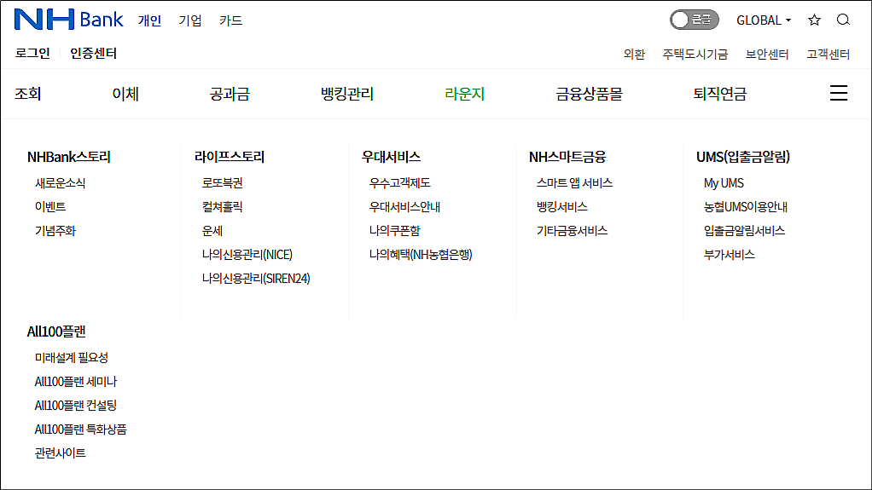This screenshot has width=872, height=490.
Task: Open 스마트 앱 서비스 item
Action: pyautogui.click(x=574, y=182)
